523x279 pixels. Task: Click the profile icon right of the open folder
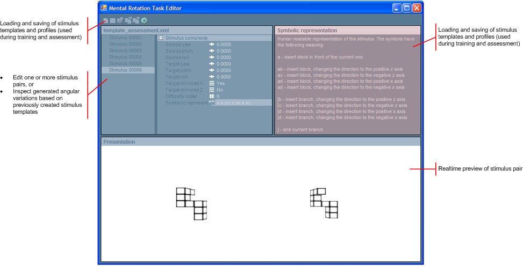(x=128, y=20)
